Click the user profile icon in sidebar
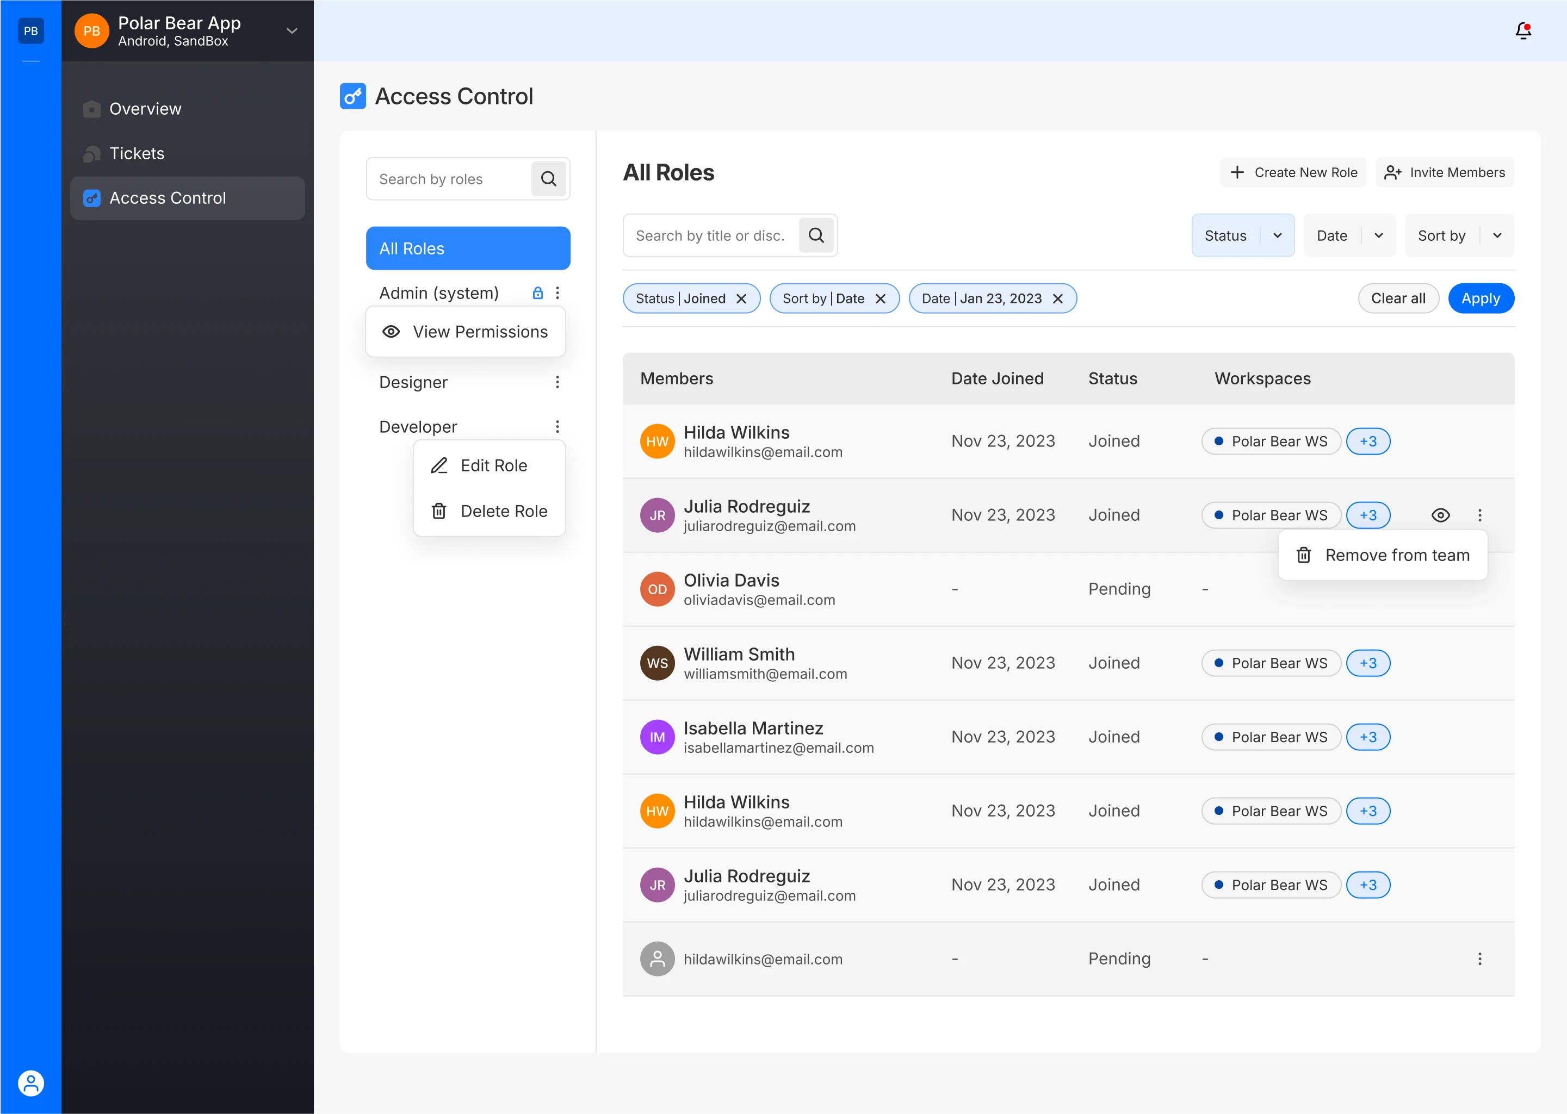The height and width of the screenshot is (1114, 1567). pos(30,1083)
